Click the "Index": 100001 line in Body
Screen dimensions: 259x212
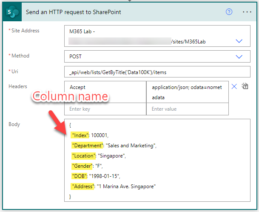[90, 135]
